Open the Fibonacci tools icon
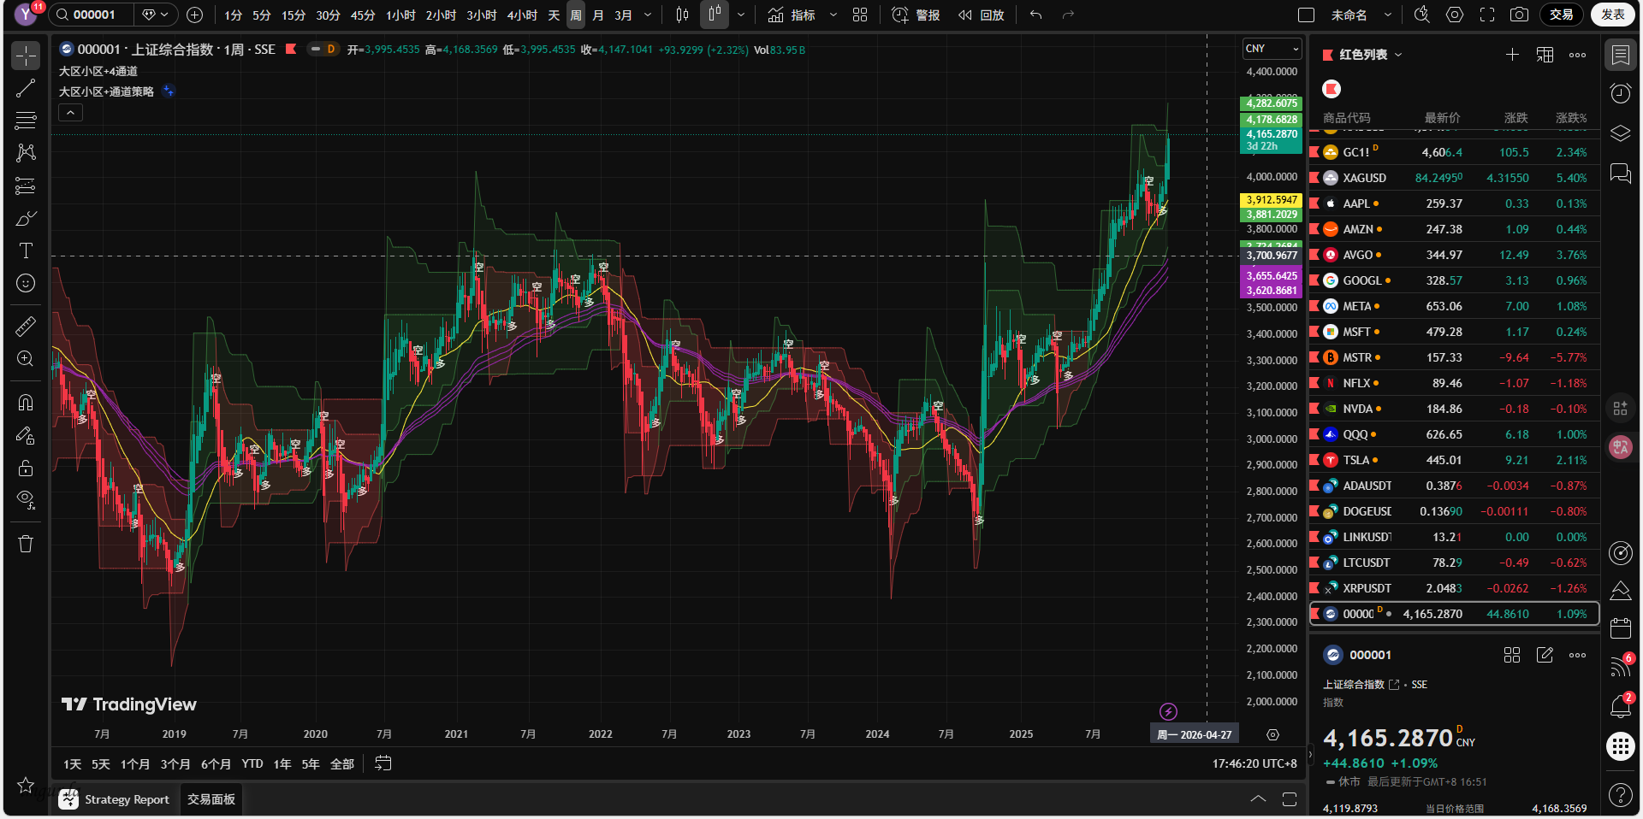This screenshot has height=819, width=1643. (x=26, y=121)
